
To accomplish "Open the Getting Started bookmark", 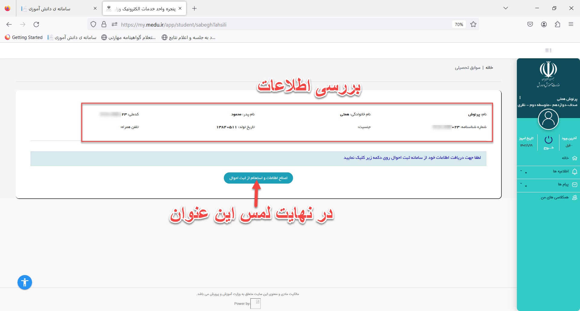I will 24,37.
